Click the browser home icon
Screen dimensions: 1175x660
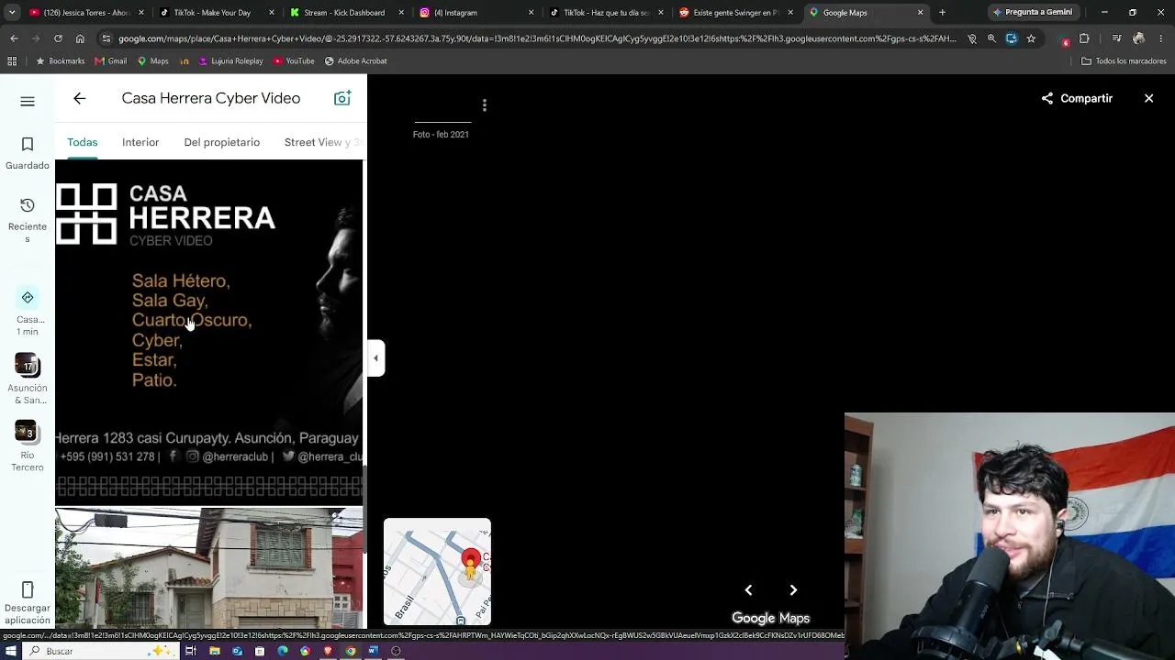click(x=80, y=38)
